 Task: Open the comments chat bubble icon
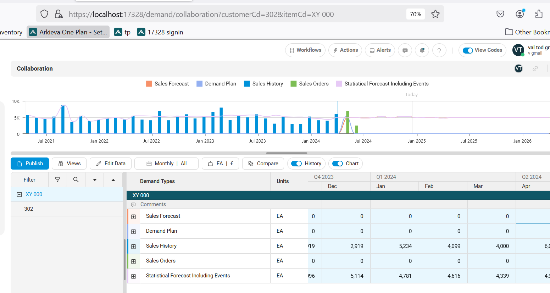pos(405,50)
